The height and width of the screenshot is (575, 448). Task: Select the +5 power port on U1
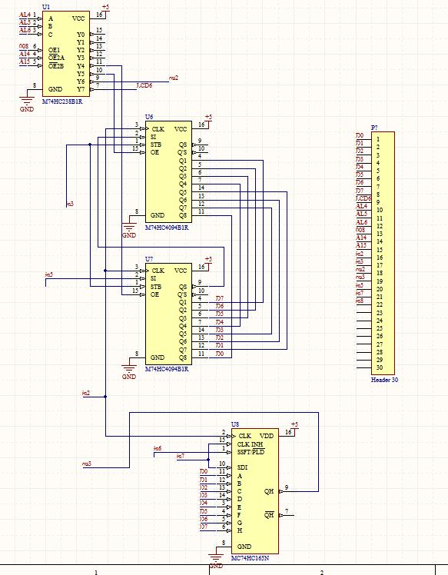click(x=105, y=7)
